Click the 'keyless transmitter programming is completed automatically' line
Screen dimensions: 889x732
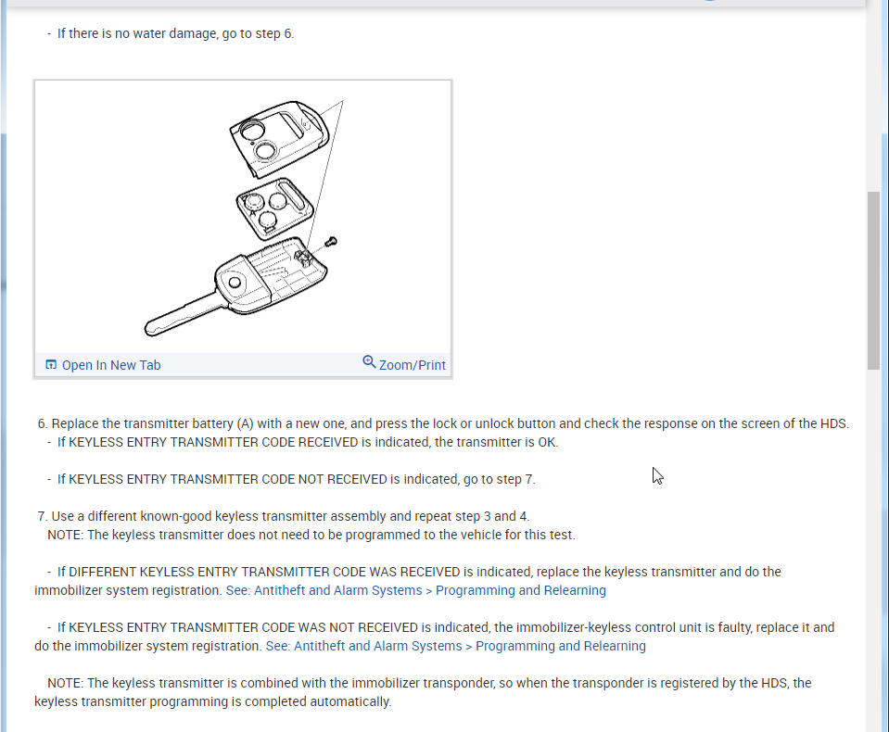coord(212,701)
